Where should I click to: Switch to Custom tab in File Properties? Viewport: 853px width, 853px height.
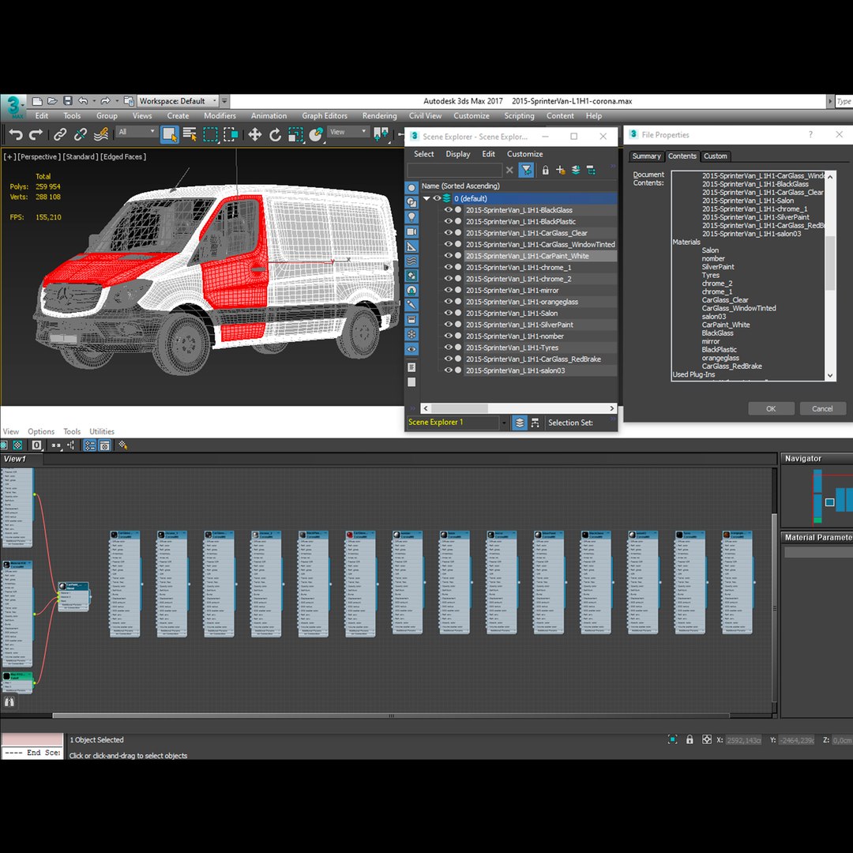click(x=716, y=156)
